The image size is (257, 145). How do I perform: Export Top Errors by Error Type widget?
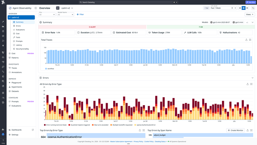point(140,130)
